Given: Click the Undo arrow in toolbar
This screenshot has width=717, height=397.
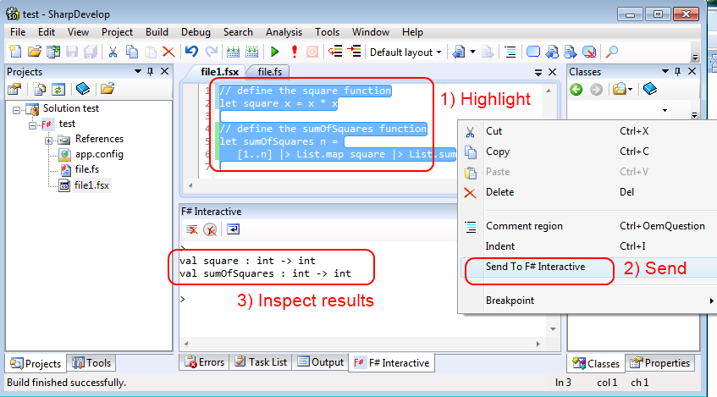Looking at the screenshot, I should (191, 52).
